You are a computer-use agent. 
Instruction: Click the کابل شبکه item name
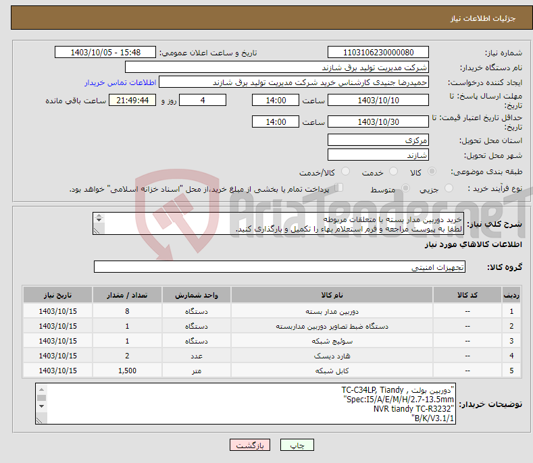click(x=332, y=371)
